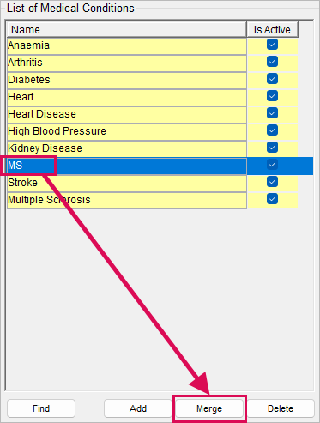Toggle Heart Disease active checkbox

(x=272, y=113)
